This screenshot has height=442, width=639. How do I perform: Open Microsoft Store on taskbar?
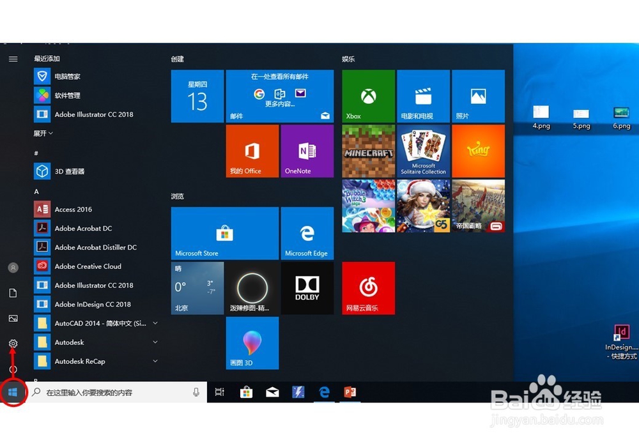click(x=246, y=392)
